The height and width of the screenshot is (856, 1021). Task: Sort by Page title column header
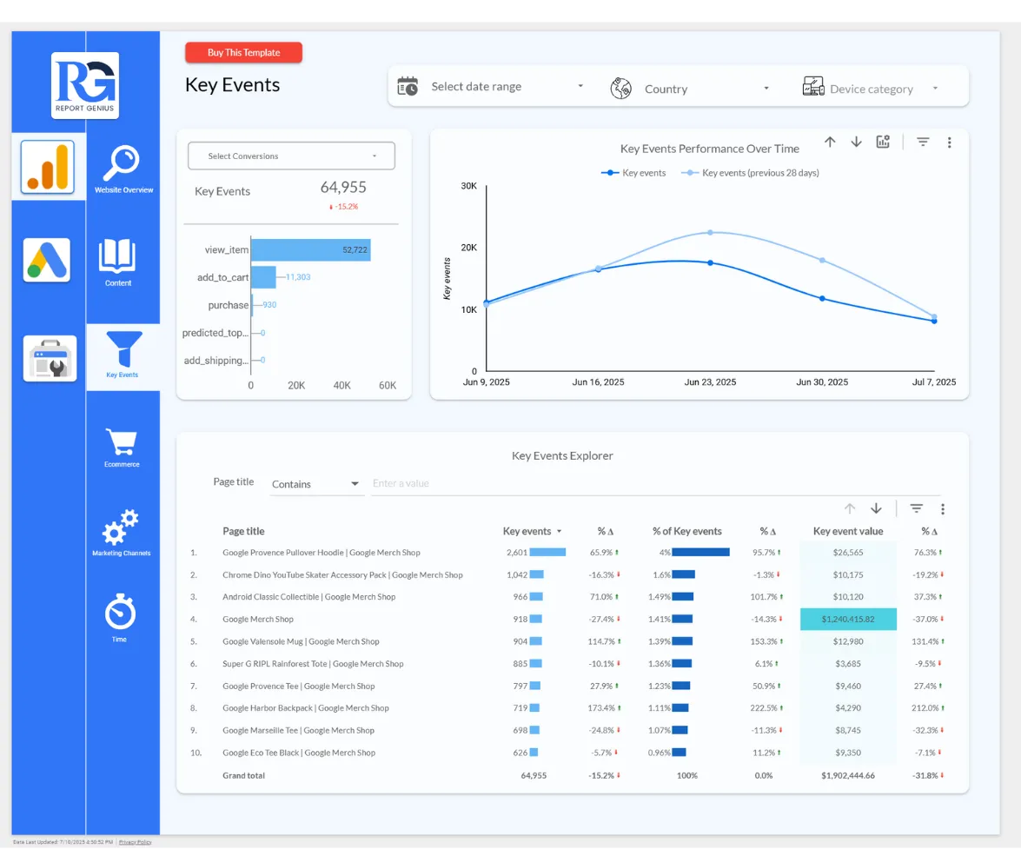[243, 532]
